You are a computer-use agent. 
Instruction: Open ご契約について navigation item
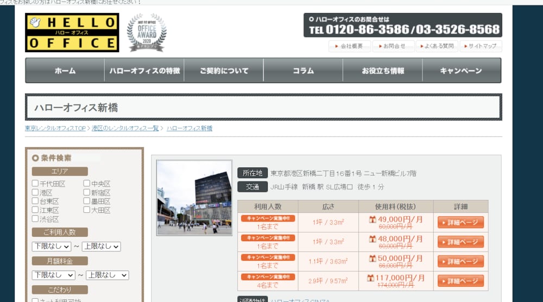(224, 71)
